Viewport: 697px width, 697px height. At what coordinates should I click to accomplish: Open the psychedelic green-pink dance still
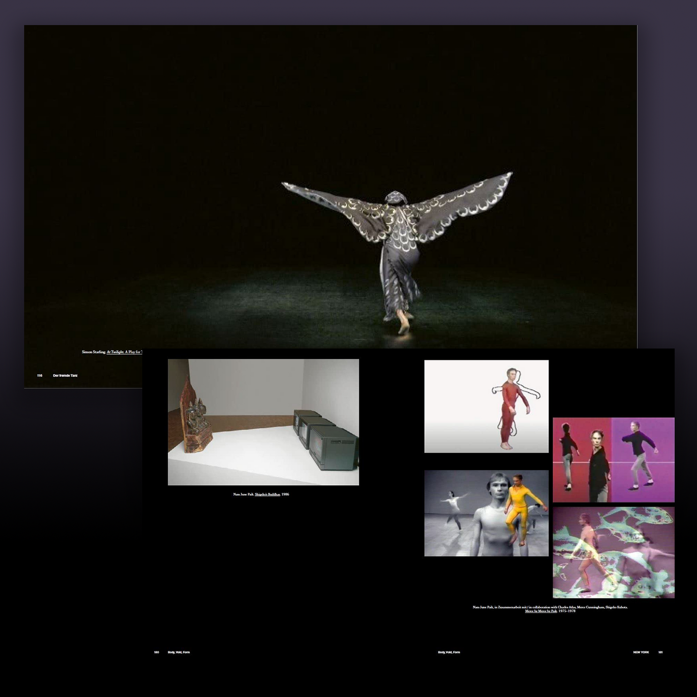click(614, 552)
